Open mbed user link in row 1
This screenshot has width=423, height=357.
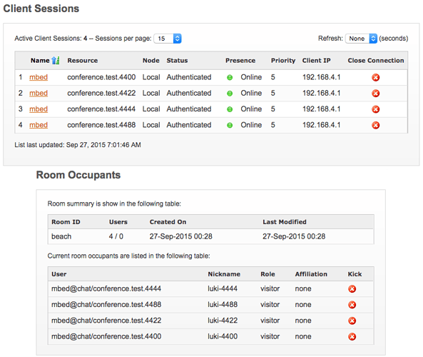click(x=39, y=77)
